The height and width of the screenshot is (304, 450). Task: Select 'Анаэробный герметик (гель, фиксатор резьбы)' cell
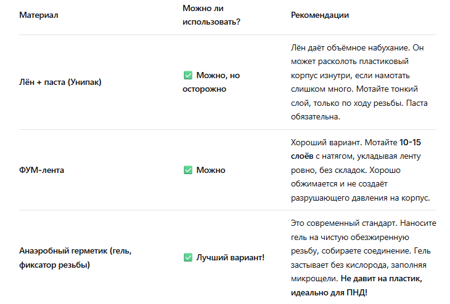(75, 258)
